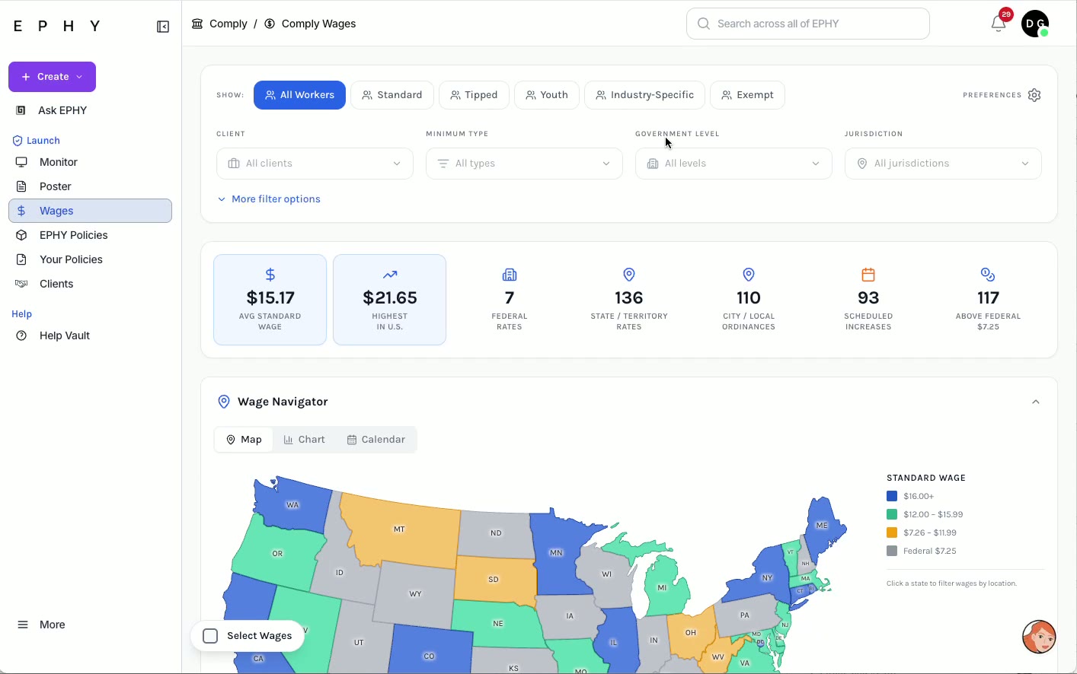
Task: Collapse the Wage Navigator section
Action: pyautogui.click(x=1036, y=402)
